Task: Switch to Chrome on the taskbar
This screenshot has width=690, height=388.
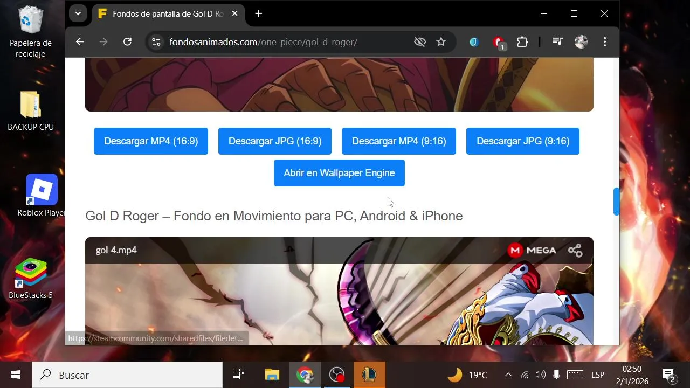Action: tap(305, 375)
